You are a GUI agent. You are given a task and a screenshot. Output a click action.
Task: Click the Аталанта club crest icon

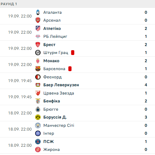(x=38, y=12)
